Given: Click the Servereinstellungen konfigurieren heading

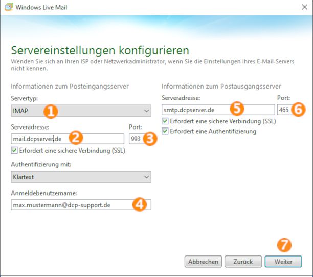Looking at the screenshot, I should coord(100,50).
